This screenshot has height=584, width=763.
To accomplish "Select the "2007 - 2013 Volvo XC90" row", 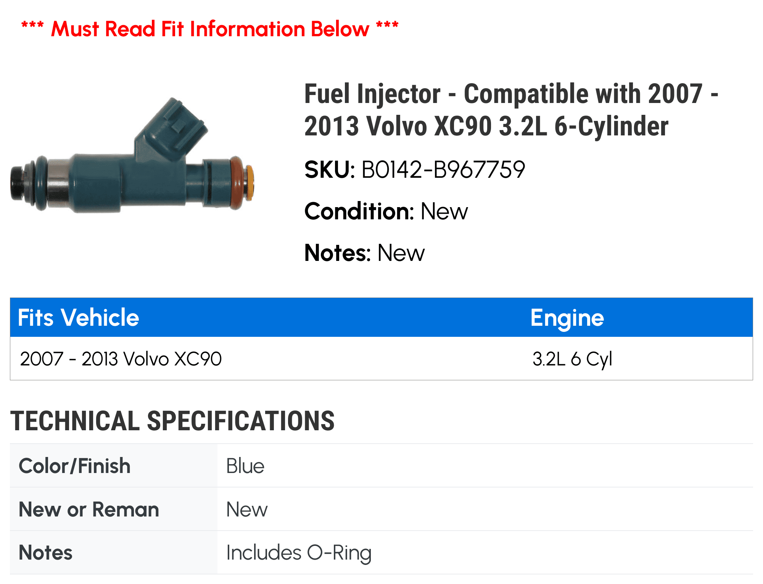I will [x=121, y=359].
